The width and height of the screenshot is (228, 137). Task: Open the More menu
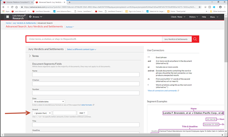point(214,17)
